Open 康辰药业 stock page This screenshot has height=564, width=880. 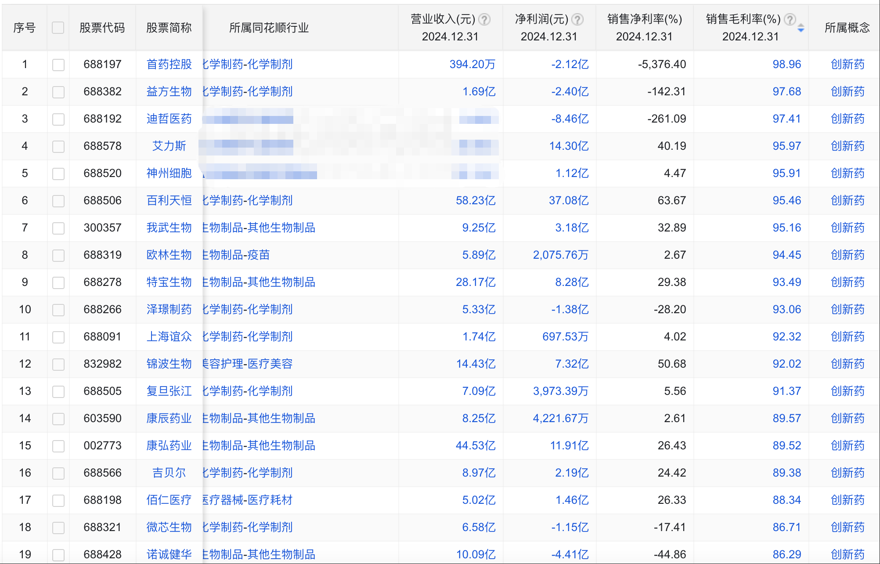coord(169,418)
